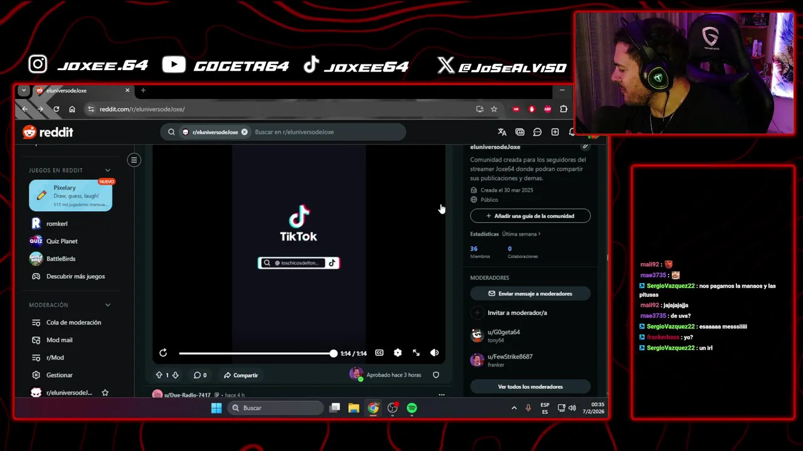Open Última semana statistics selector
Image resolution: width=803 pixels, height=451 pixels.
pos(521,234)
